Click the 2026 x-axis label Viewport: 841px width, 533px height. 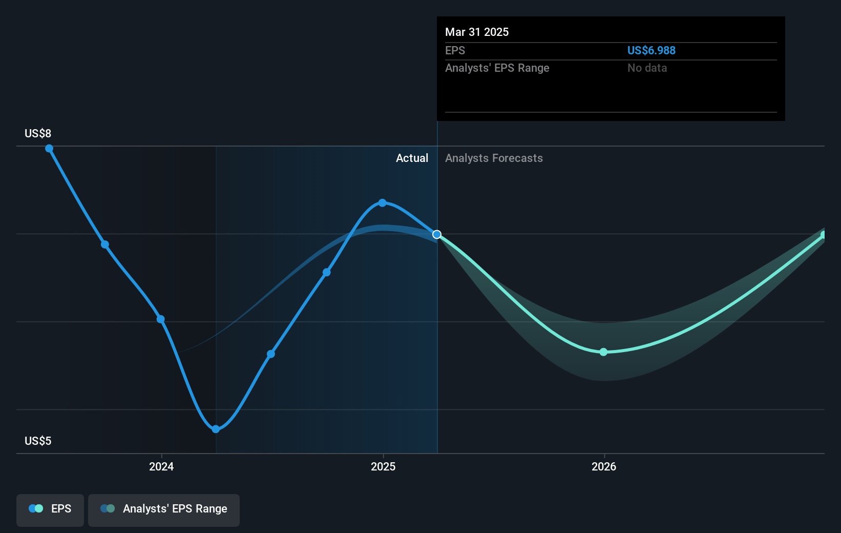tap(604, 466)
